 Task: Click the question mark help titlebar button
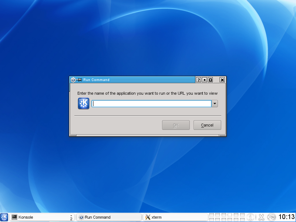(198, 80)
